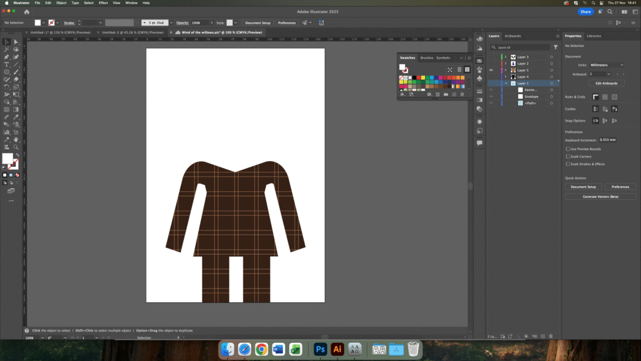The height and width of the screenshot is (361, 641).
Task: Enable Use Preview Bounds checkbox
Action: 568,149
